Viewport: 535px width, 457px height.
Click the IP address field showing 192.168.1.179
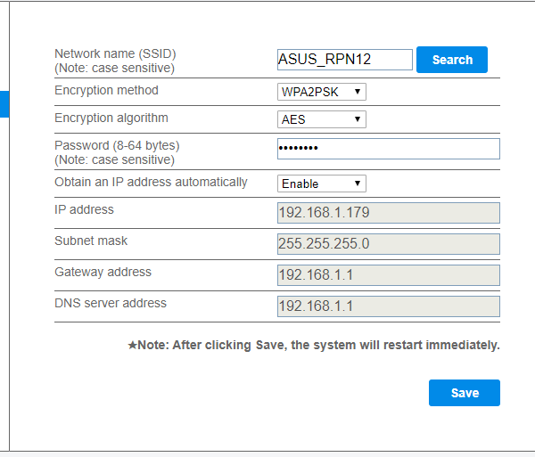pos(388,213)
